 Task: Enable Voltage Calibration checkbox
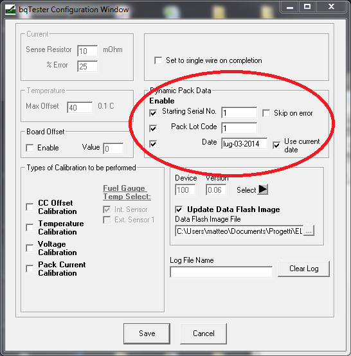(30, 248)
